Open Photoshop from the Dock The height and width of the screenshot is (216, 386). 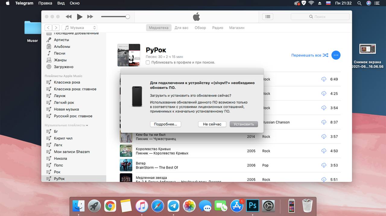253,206
